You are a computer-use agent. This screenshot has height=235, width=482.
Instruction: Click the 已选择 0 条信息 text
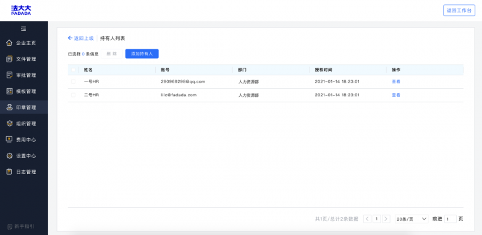coord(83,54)
